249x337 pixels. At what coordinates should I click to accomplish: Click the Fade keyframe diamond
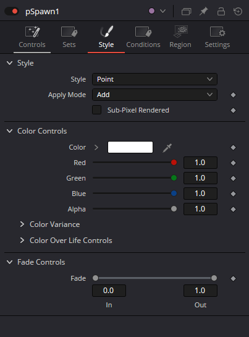pos(233,278)
